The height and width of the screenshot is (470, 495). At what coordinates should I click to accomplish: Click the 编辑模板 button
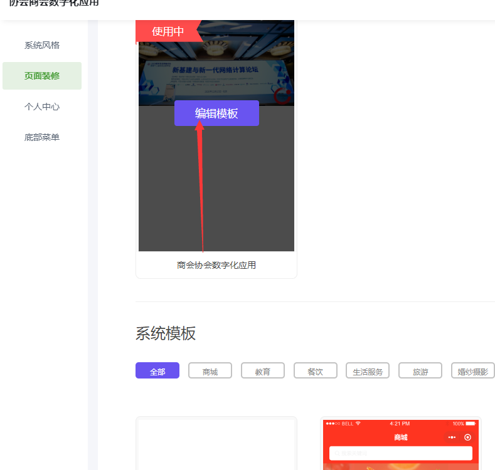(216, 113)
